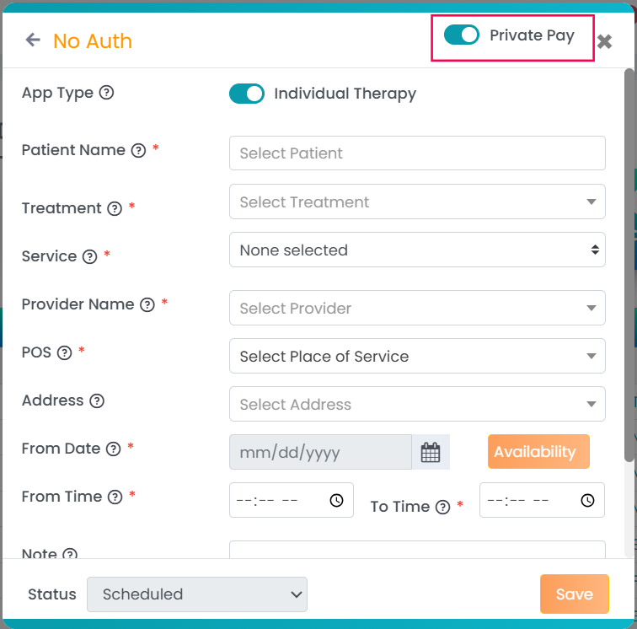Open the Status dropdown showing Scheduled
The image size is (637, 629).
point(197,594)
